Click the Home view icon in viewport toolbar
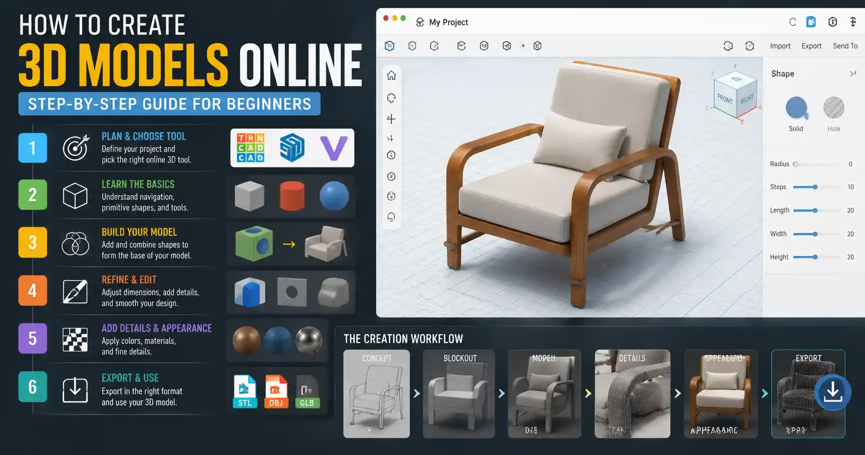Screen dimensions: 865x455 point(391,75)
